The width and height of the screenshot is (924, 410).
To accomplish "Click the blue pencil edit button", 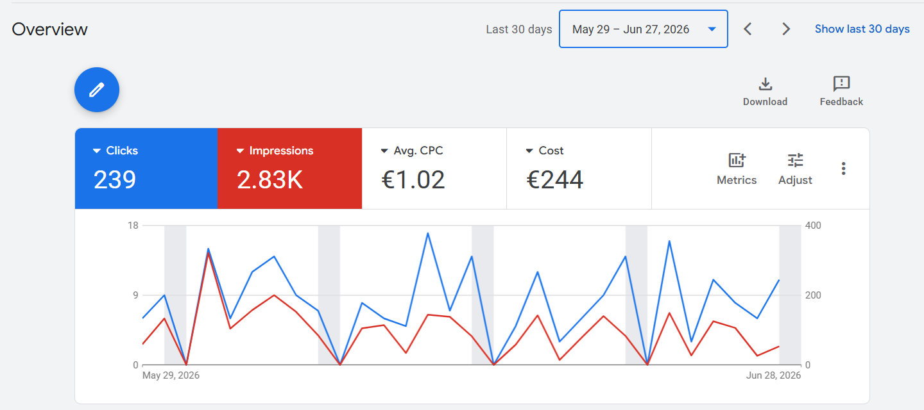I will [97, 90].
